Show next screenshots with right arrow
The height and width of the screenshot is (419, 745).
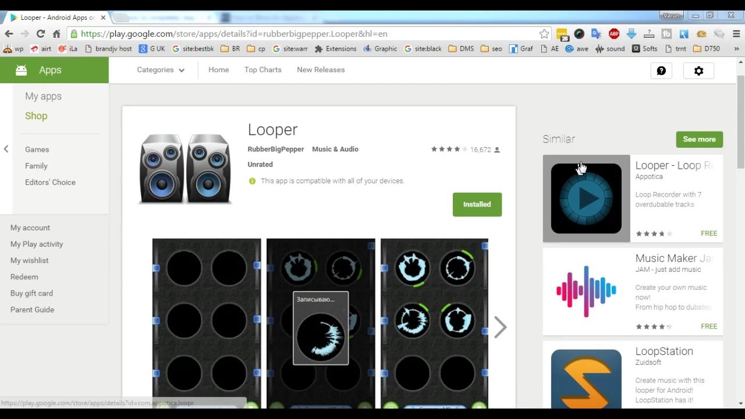[x=501, y=327]
